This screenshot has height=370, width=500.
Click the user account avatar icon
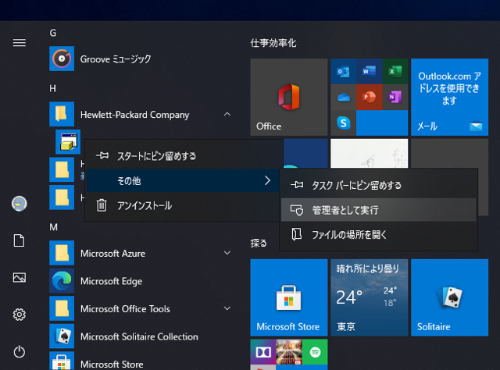(x=19, y=204)
